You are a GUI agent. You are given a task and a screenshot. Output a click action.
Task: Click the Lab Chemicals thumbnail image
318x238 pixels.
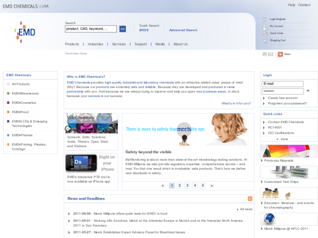pyautogui.click(x=91, y=123)
